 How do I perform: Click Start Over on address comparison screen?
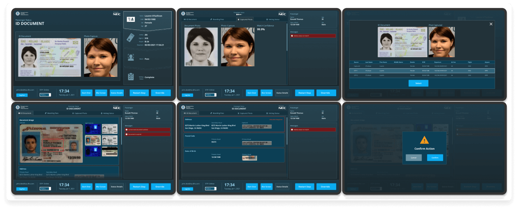pos(252,187)
